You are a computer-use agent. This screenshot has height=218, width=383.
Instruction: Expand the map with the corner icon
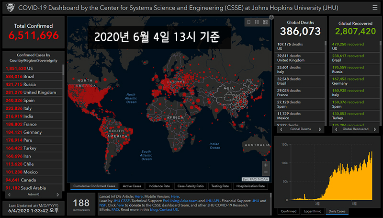[x=271, y=17]
